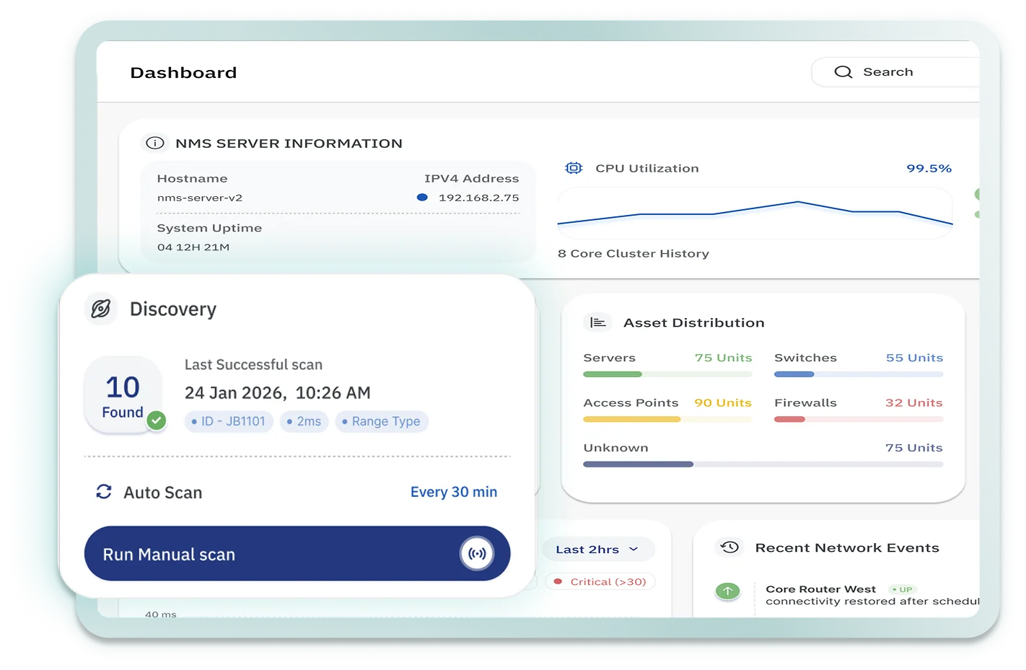Click the scan date 24 Jan 2026, 10:26 AM

click(278, 393)
